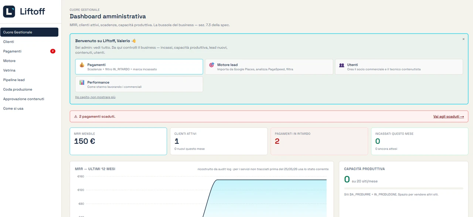
Task: Click the money bag Pagamenti icon
Action: (82, 65)
